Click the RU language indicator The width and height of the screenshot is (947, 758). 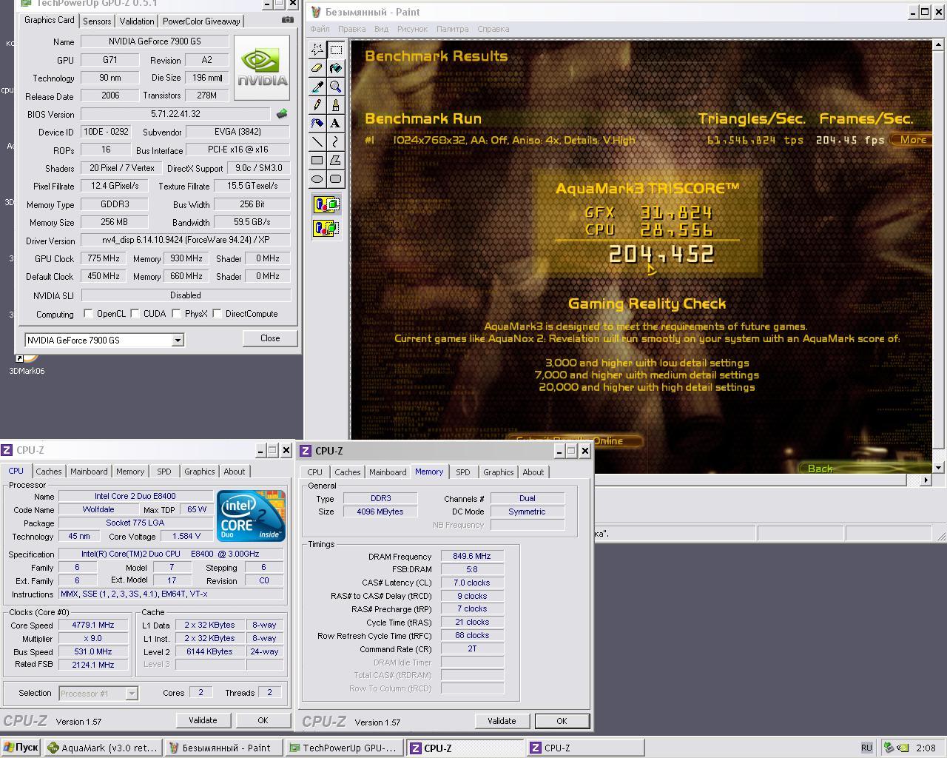[866, 748]
